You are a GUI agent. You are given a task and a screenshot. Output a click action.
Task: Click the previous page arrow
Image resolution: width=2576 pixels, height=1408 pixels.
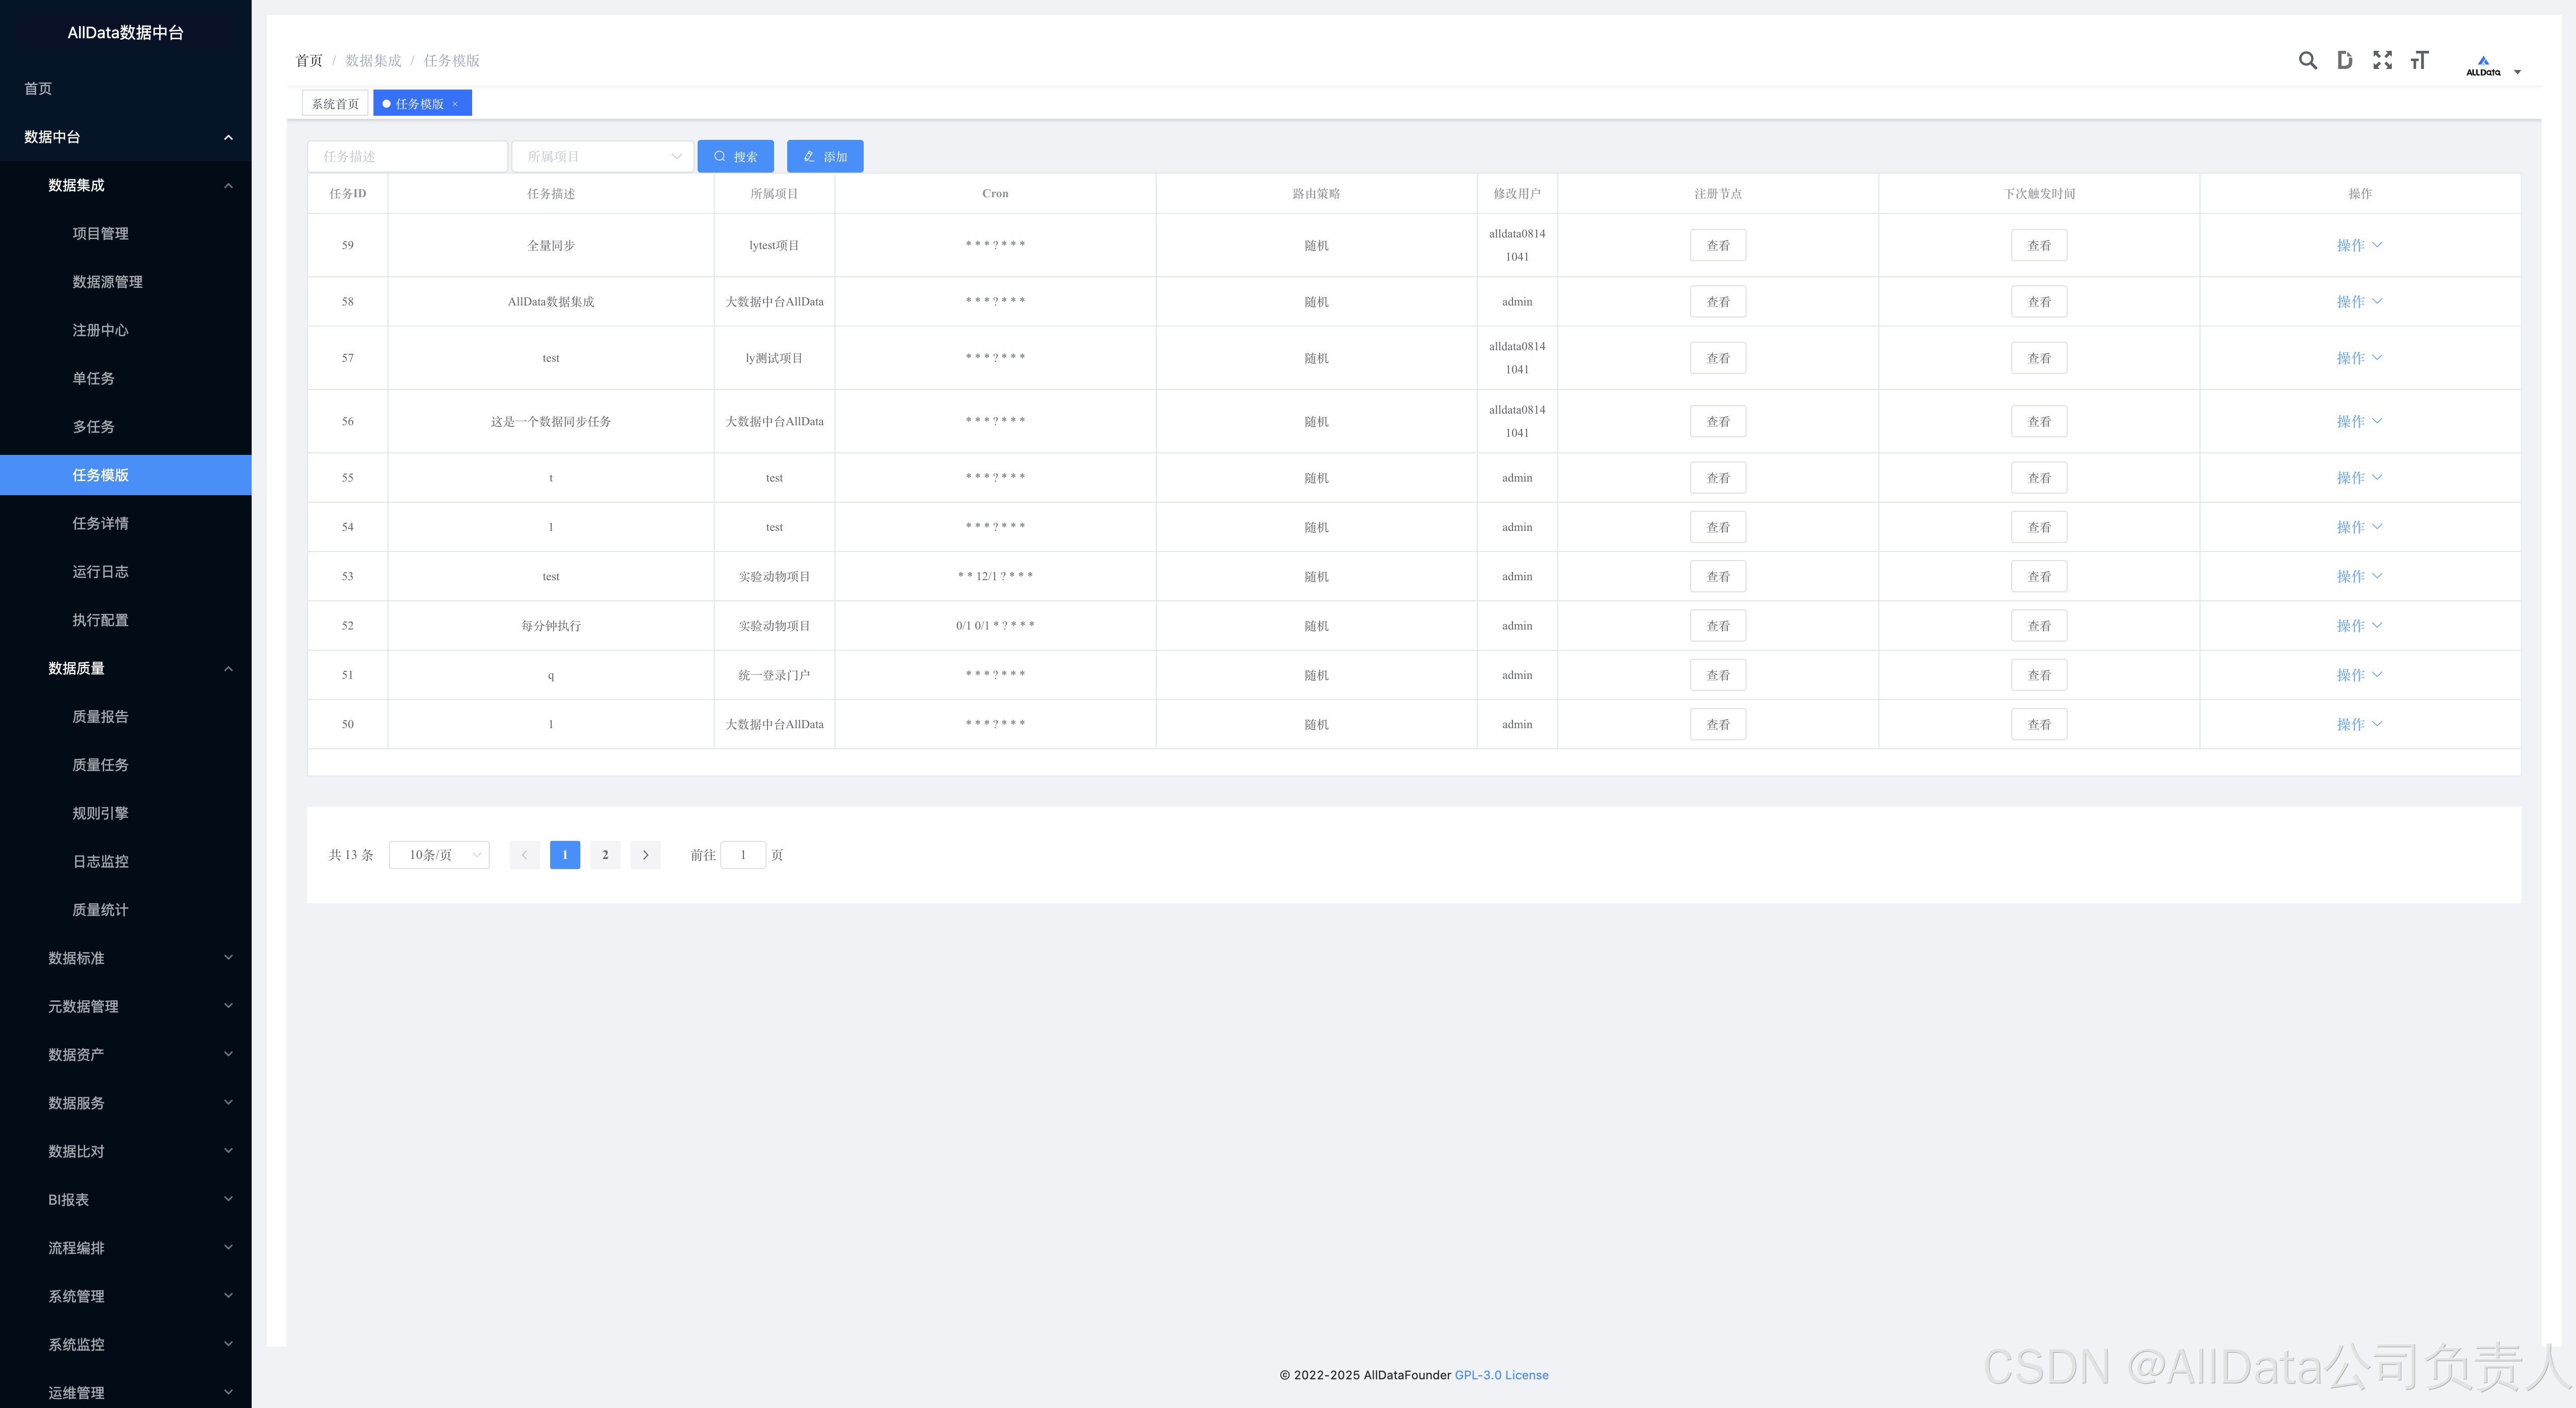[524, 855]
